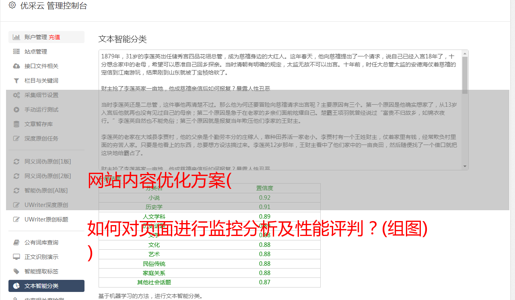
Task: Click the 文本智能分类 page heading
Action: 123,39
